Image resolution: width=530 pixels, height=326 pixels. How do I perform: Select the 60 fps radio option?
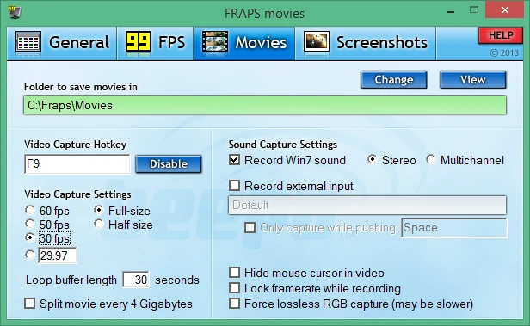point(30,210)
